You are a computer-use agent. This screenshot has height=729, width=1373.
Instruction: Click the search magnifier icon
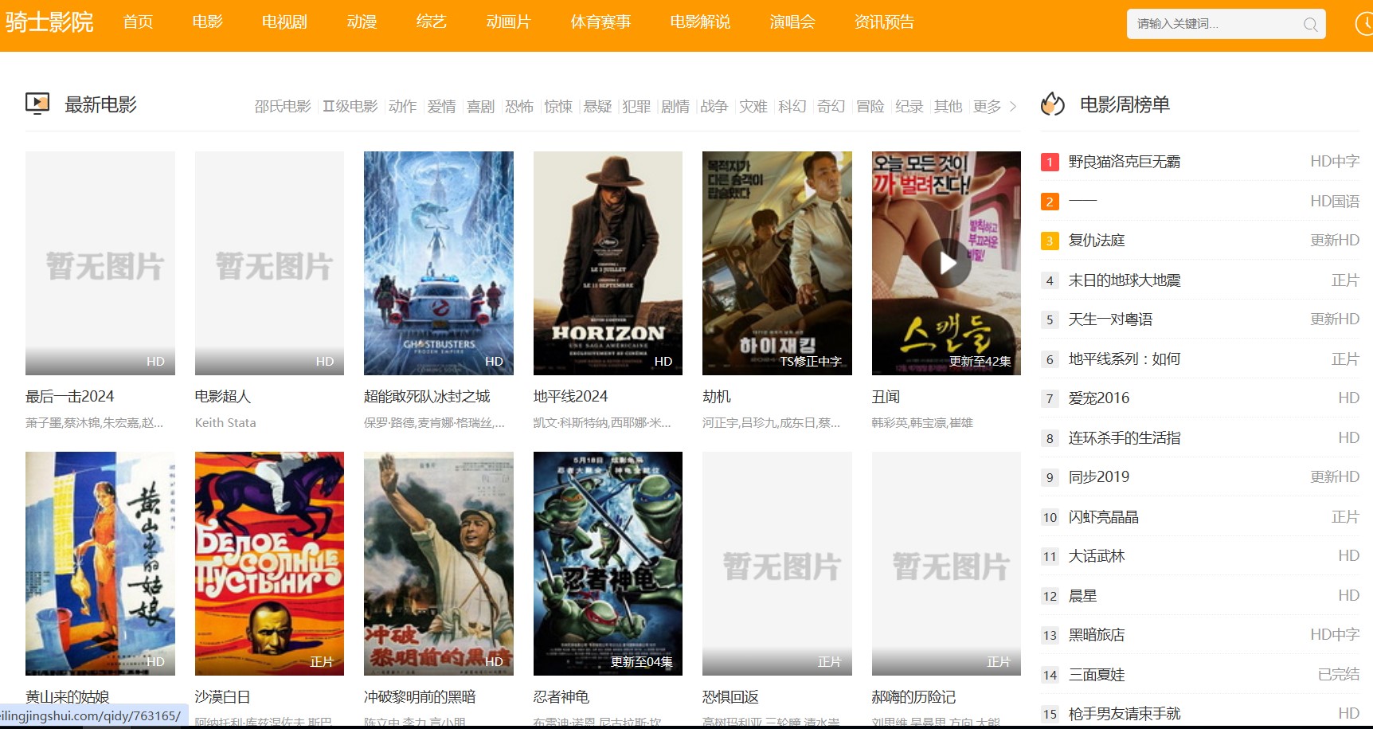tap(1310, 24)
